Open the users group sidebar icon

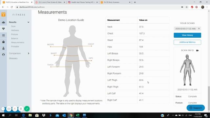pyautogui.click(x=4, y=22)
